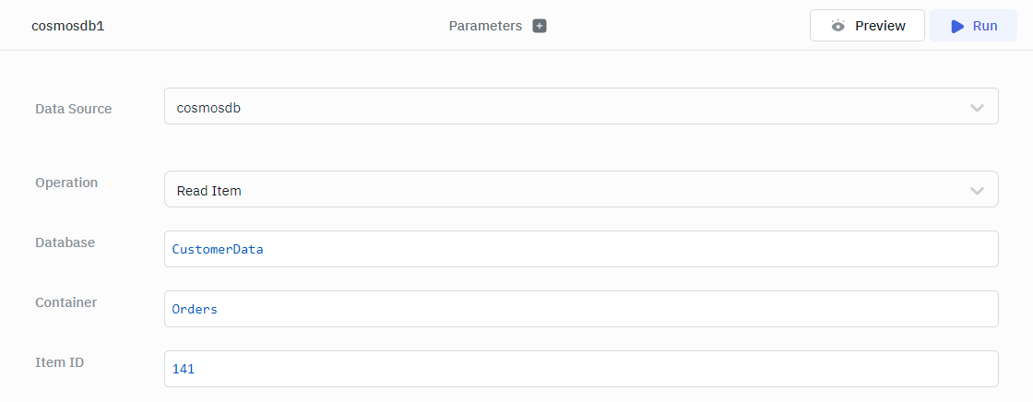The image size is (1033, 402).
Task: Click into the Item ID field
Action: (581, 369)
